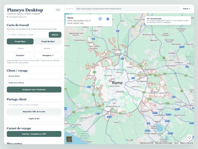This screenshot has height=149, width=198.
Task: Click the Google logo on map
Action: 129,140
